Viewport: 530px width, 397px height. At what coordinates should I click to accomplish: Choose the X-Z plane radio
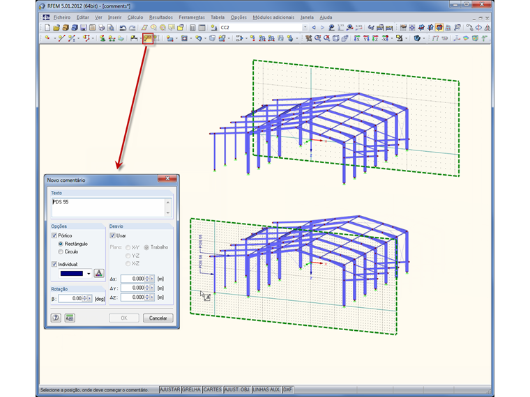128,263
